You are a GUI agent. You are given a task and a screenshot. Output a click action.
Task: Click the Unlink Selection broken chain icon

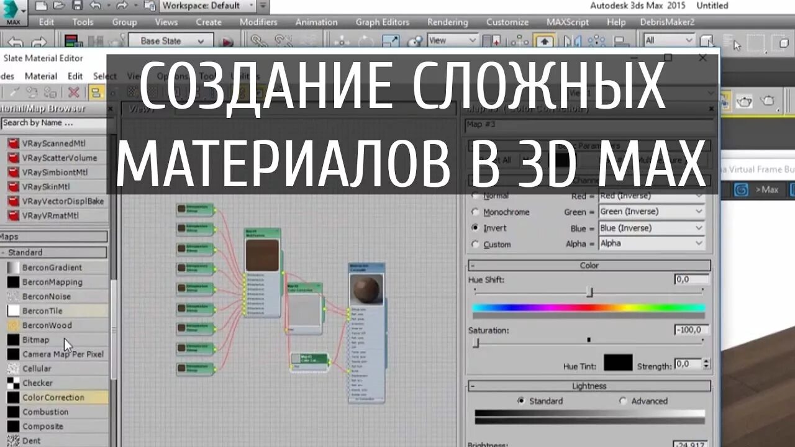(283, 41)
